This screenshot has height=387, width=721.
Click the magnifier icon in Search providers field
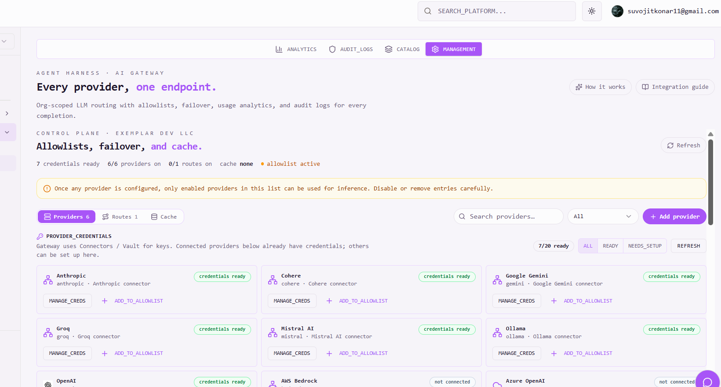click(x=462, y=216)
